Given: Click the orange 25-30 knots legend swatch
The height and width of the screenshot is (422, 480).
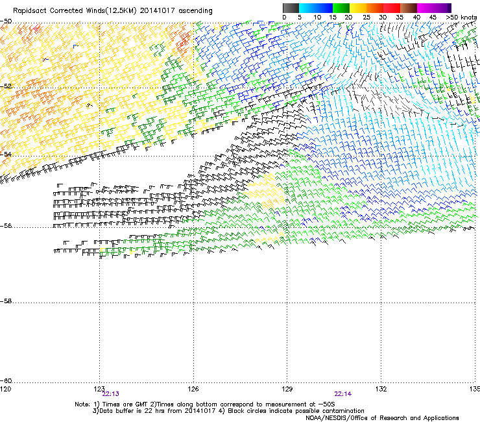Looking at the screenshot, I should (375, 8).
